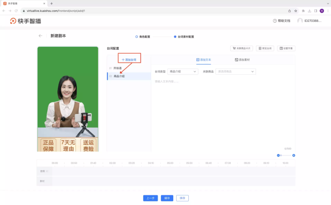Viewport: 331px width, 205px height.
Task: Click the 关联商品卡片 button
Action: pyautogui.click(x=242, y=49)
